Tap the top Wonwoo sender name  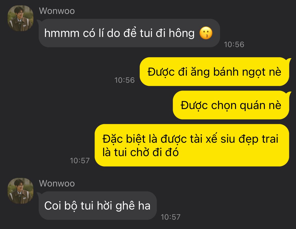point(57,11)
